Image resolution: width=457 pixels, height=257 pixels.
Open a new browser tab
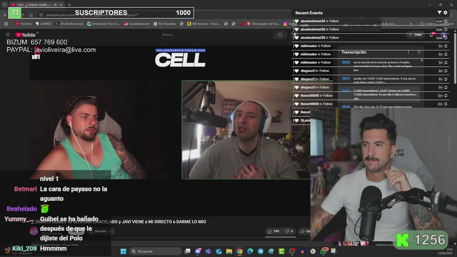69,5
